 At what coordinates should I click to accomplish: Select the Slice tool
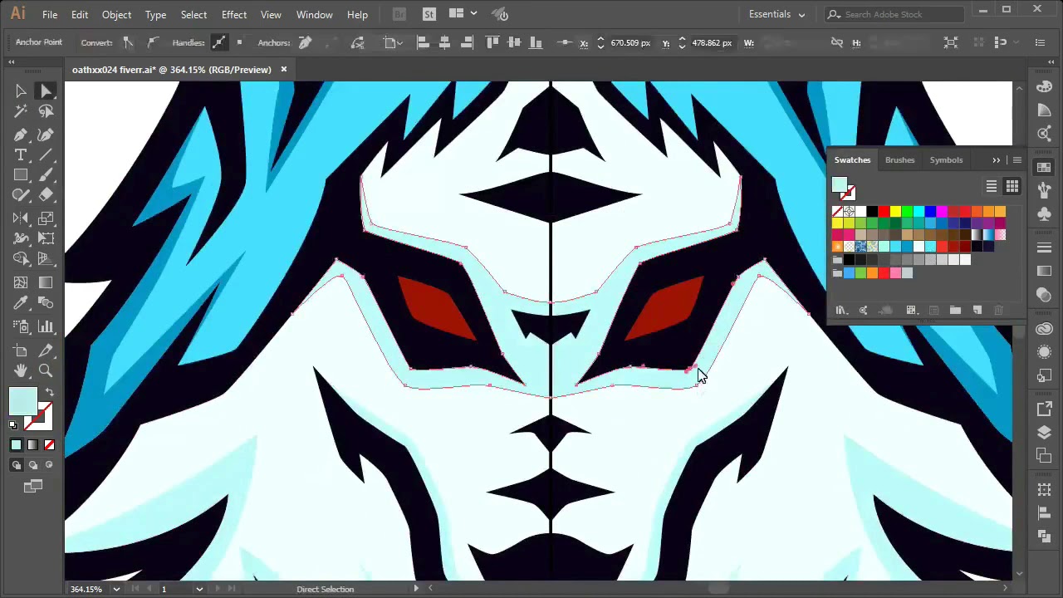[46, 350]
